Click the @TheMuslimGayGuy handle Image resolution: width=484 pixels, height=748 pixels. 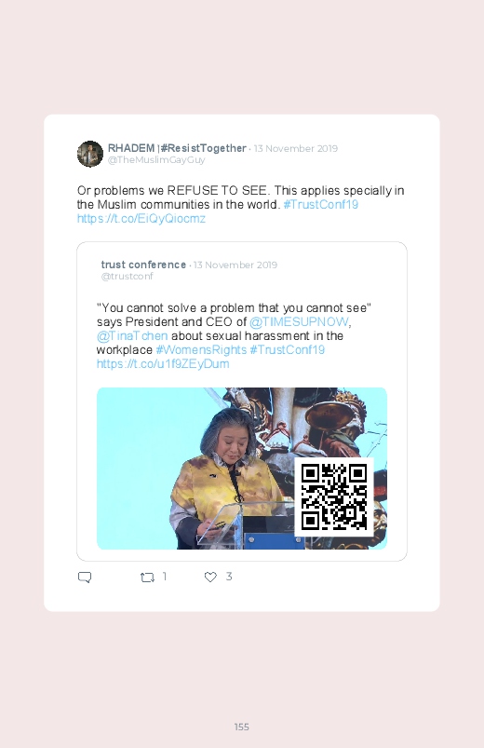pos(156,160)
